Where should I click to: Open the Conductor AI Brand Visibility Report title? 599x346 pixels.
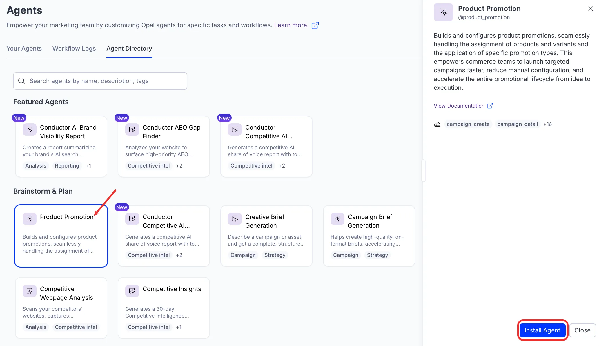[x=68, y=132]
